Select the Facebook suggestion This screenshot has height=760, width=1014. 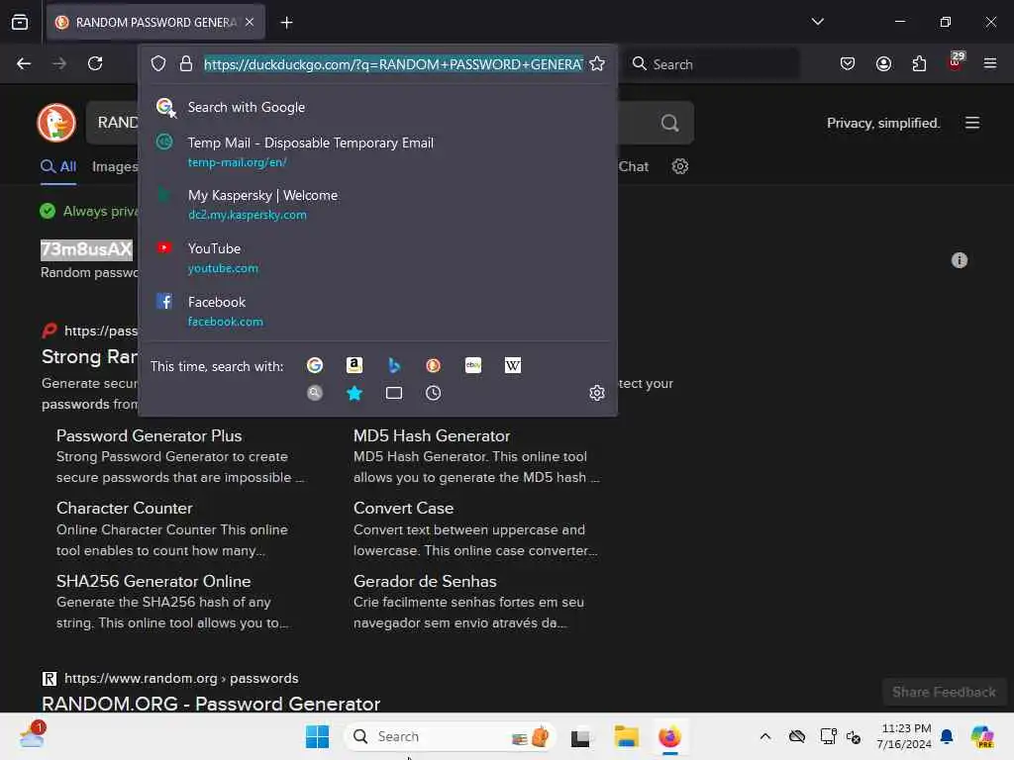coord(377,311)
